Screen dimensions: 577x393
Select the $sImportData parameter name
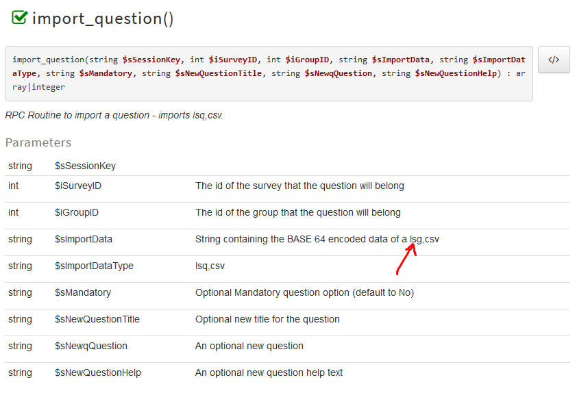(x=84, y=239)
